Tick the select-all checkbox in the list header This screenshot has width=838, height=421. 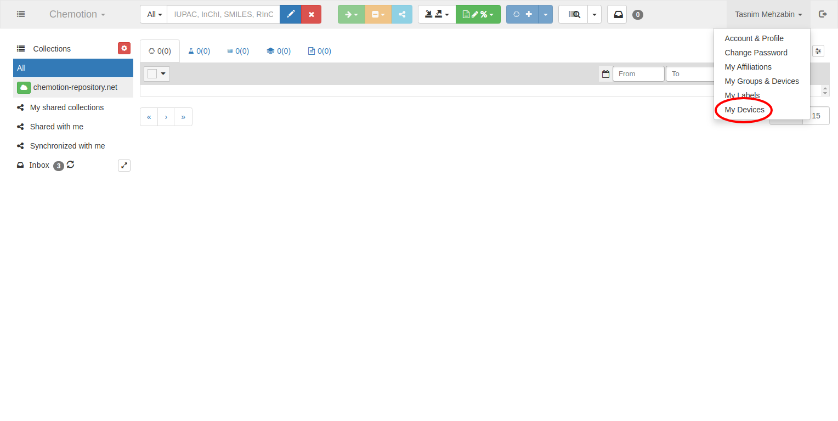point(152,73)
